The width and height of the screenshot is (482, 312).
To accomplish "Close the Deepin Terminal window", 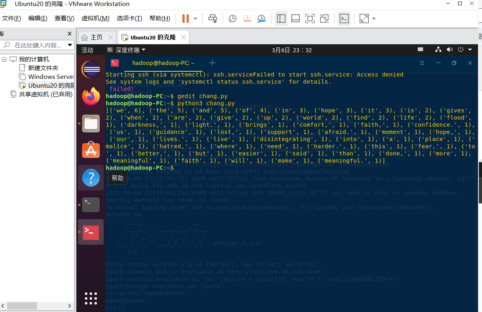I will (x=470, y=63).
